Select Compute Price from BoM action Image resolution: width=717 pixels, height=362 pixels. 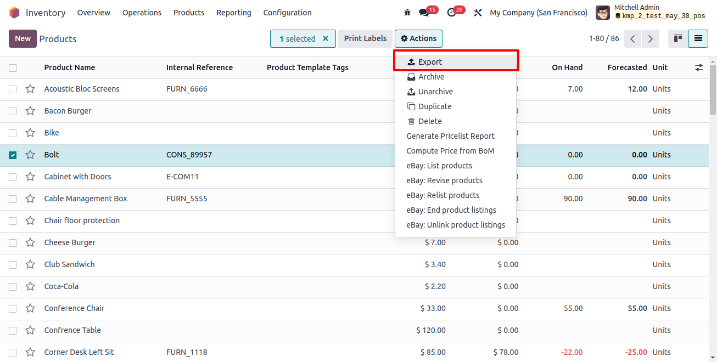[456, 151]
